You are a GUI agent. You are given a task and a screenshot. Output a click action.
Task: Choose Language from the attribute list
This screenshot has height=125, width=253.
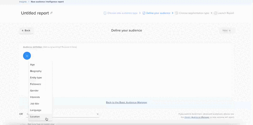40,110
